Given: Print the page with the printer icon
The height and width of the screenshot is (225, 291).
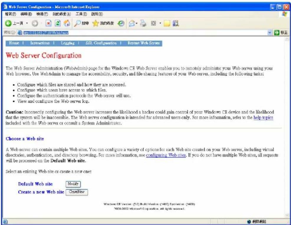Looking at the screenshot, I should click(143, 23).
